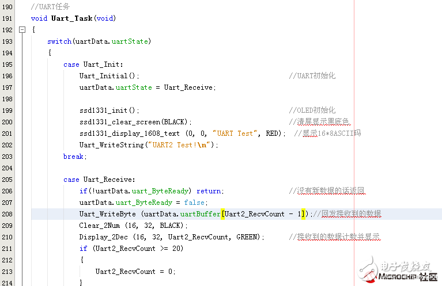This screenshot has width=442, height=286.
Task: Click the case Uart_Receive label
Action: pyautogui.click(x=99, y=180)
